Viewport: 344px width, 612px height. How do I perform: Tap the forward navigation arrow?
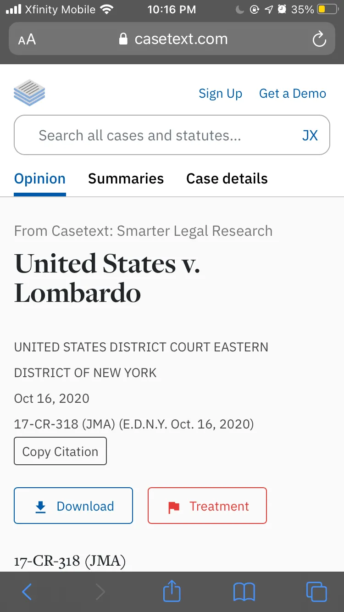(x=100, y=592)
